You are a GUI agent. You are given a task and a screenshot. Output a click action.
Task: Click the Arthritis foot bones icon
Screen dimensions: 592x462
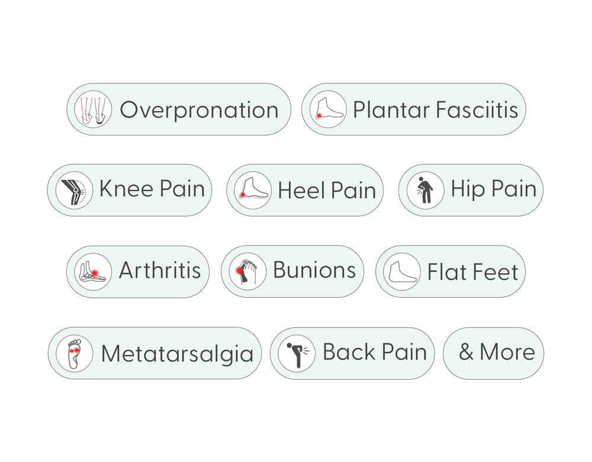point(93,272)
